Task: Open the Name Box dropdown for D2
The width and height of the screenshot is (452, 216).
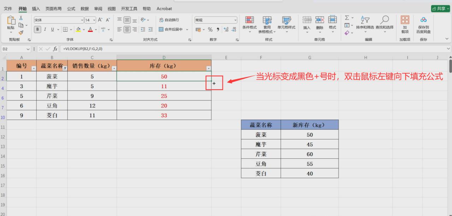Action: tap(28, 49)
